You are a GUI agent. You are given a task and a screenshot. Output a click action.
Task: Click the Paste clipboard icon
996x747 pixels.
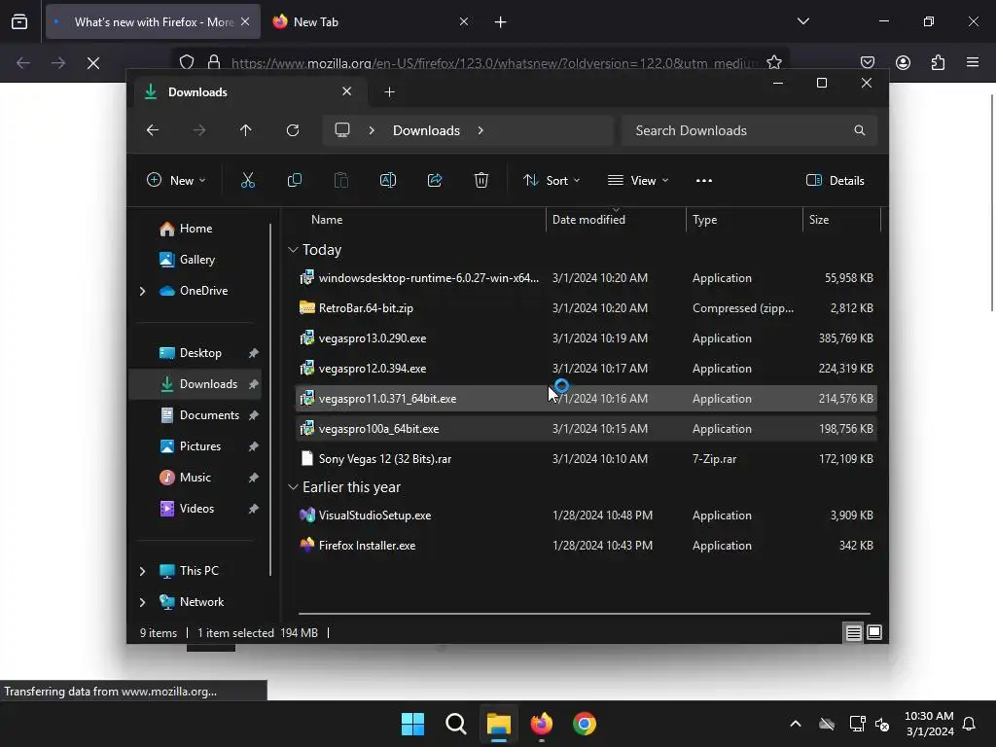tap(341, 180)
